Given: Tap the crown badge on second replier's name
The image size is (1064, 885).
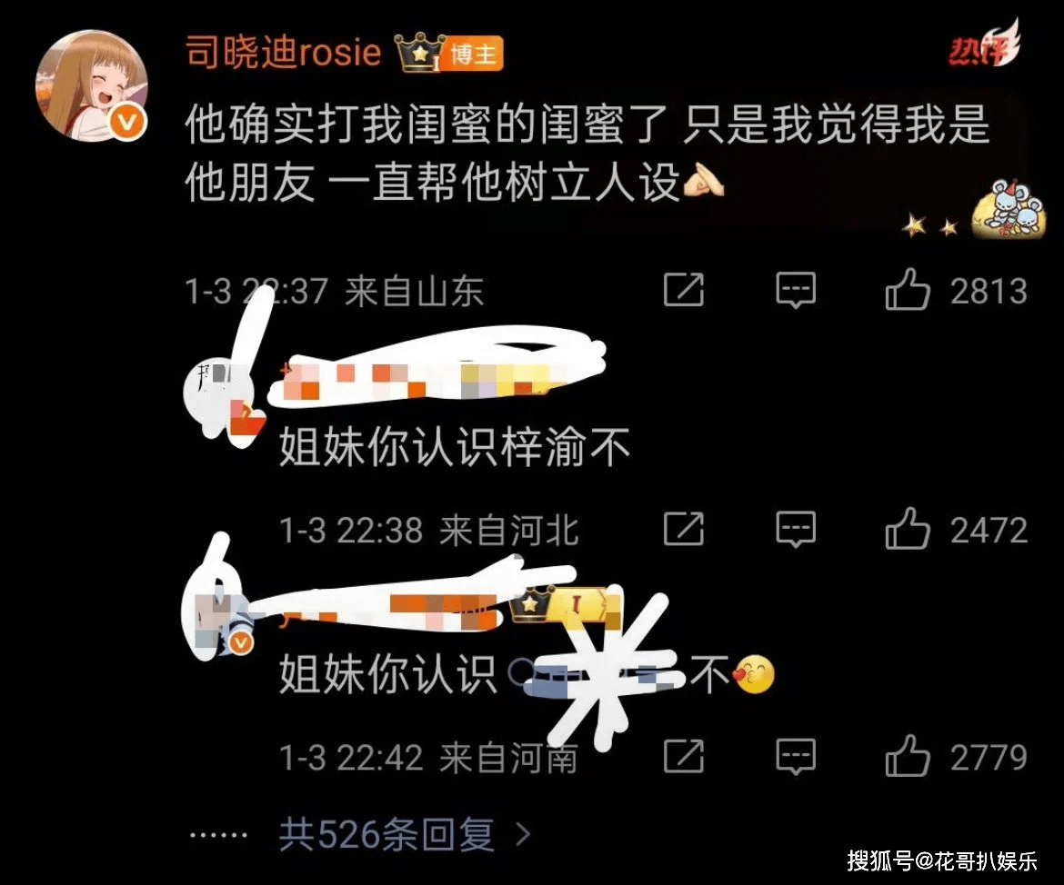Looking at the screenshot, I should coord(531,602).
